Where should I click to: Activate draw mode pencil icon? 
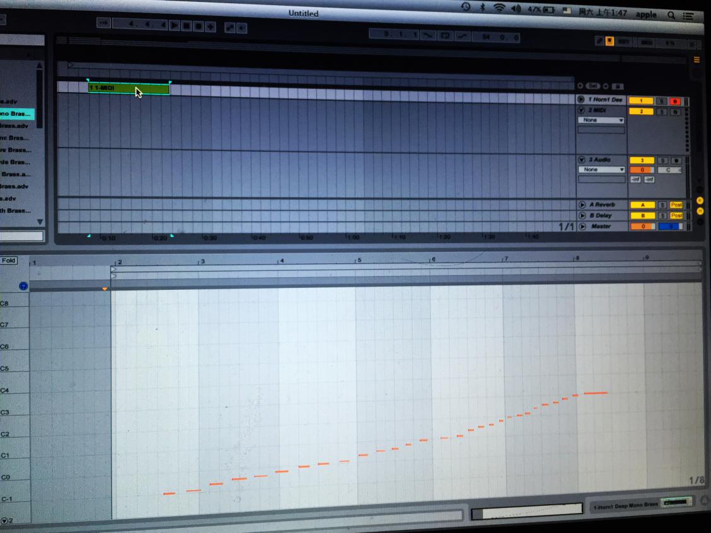tap(599, 41)
